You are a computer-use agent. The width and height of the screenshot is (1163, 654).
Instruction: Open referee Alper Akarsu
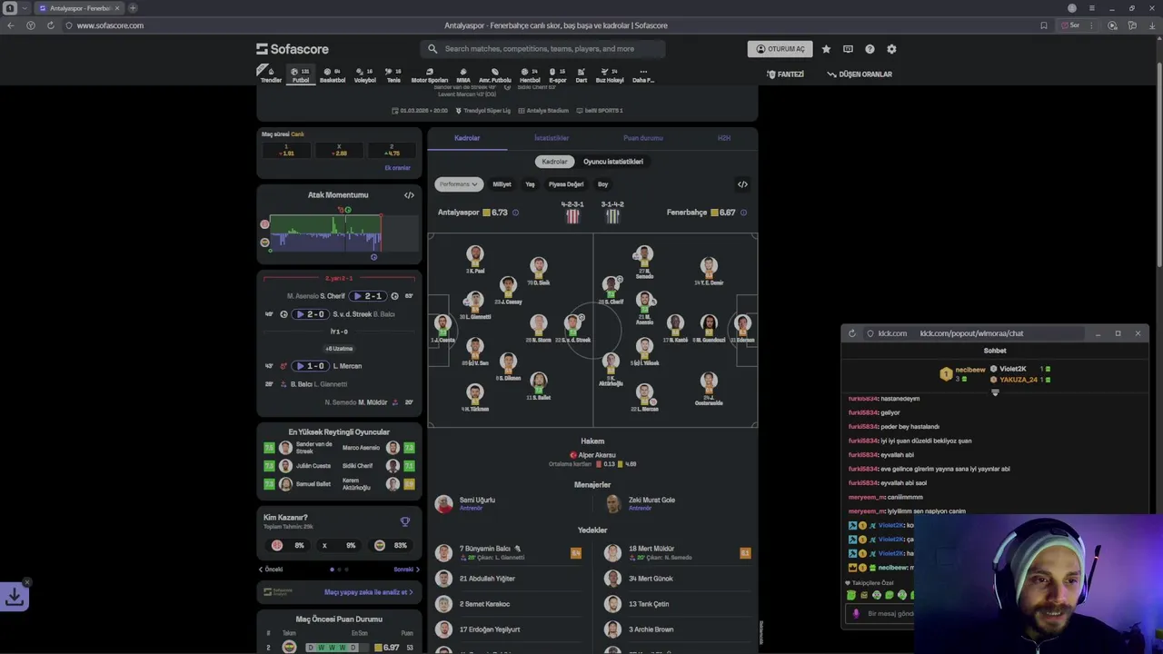coord(592,455)
